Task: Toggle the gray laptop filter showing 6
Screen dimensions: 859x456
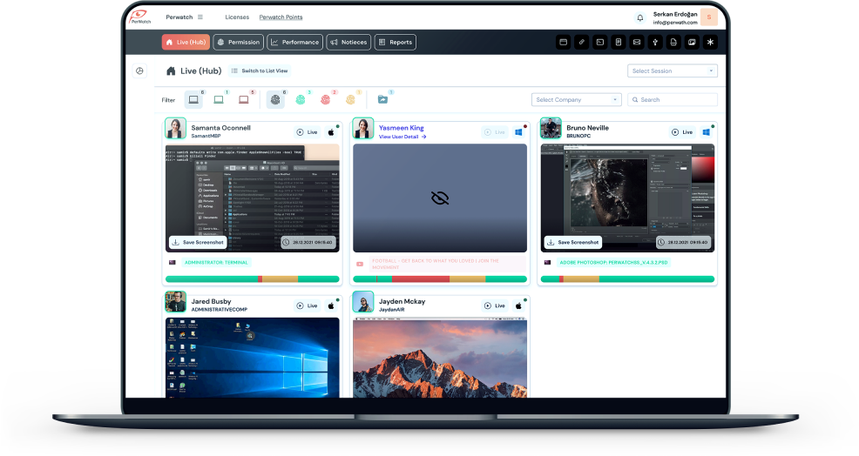Action: (193, 100)
